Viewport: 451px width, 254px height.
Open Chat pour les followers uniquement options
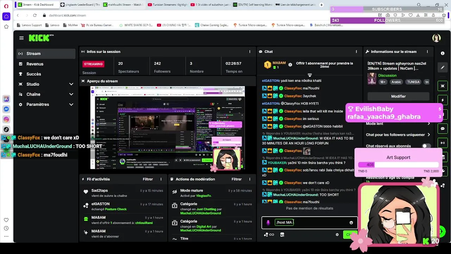click(x=429, y=135)
